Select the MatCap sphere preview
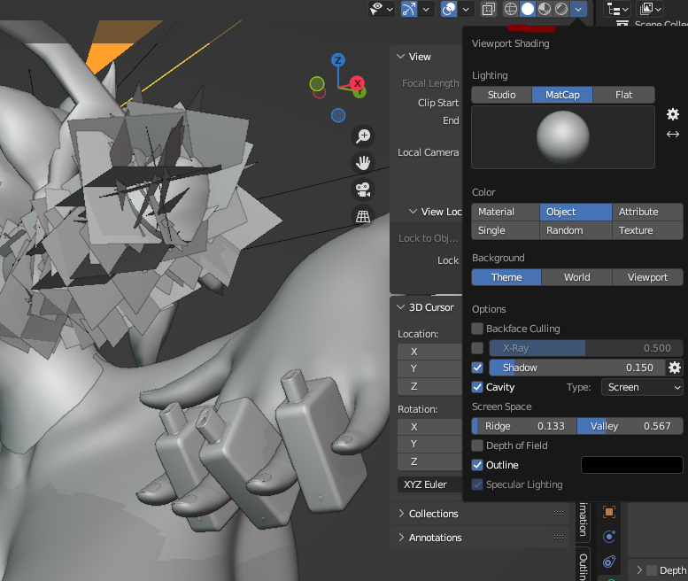Screen dimensions: 688x581 tap(563, 137)
